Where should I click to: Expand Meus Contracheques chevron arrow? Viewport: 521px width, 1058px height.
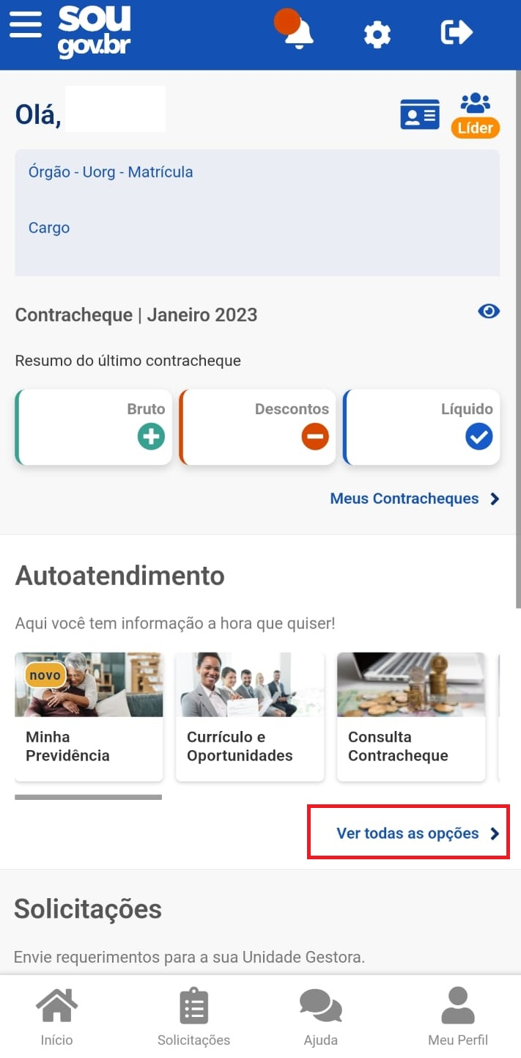coord(495,499)
